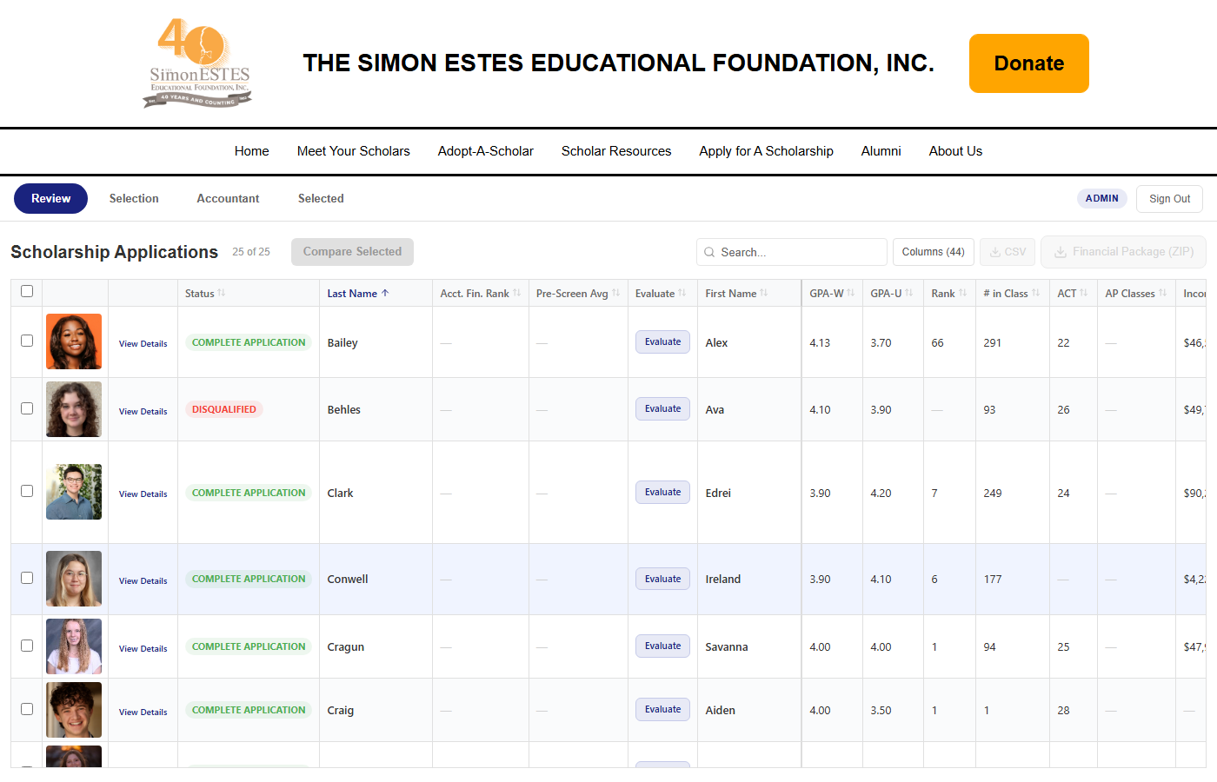Viewport: 1217px width, 782px height.
Task: Click View Details for Behles
Action: pyautogui.click(x=143, y=412)
